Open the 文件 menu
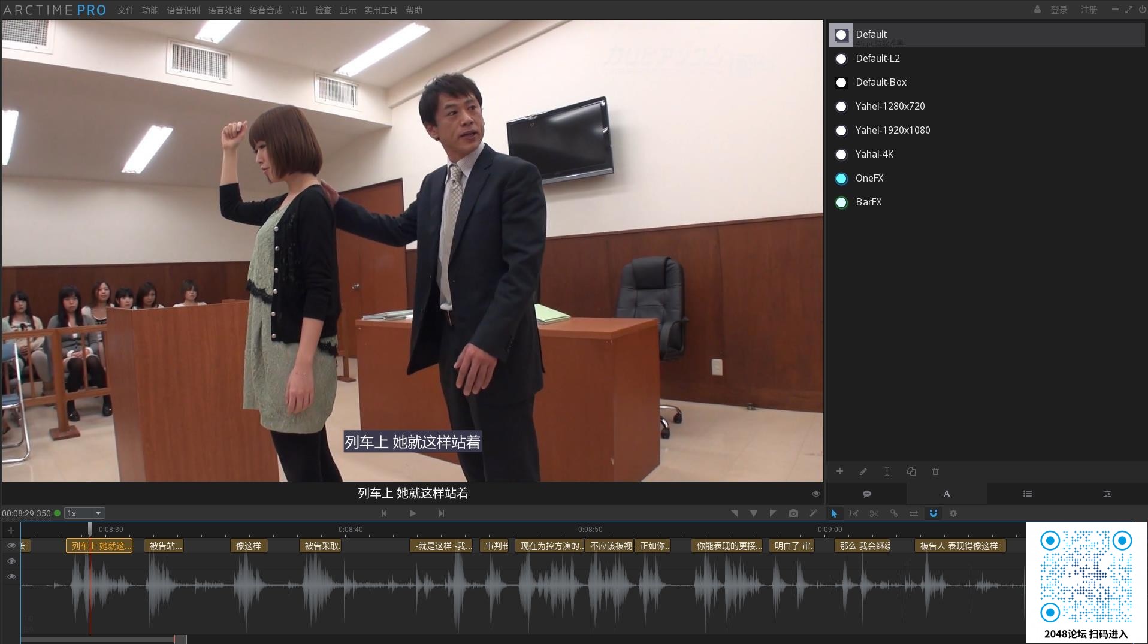The height and width of the screenshot is (644, 1148). [126, 10]
